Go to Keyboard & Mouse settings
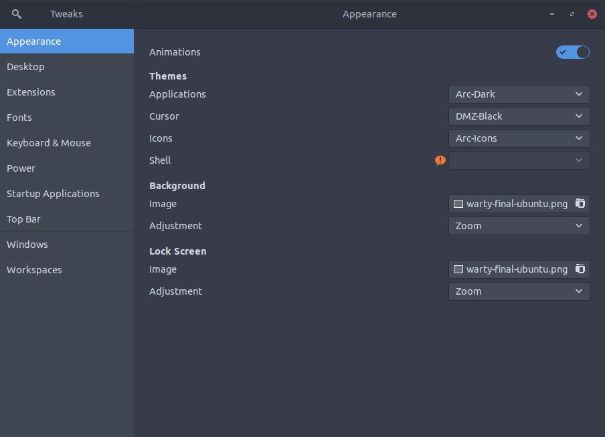Screen dimensions: 605x437 pyautogui.click(x=67, y=143)
